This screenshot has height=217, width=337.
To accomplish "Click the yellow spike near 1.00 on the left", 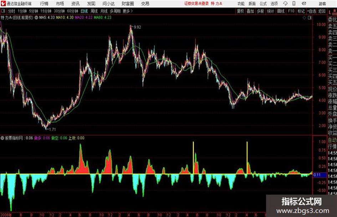I will pos(193,157).
